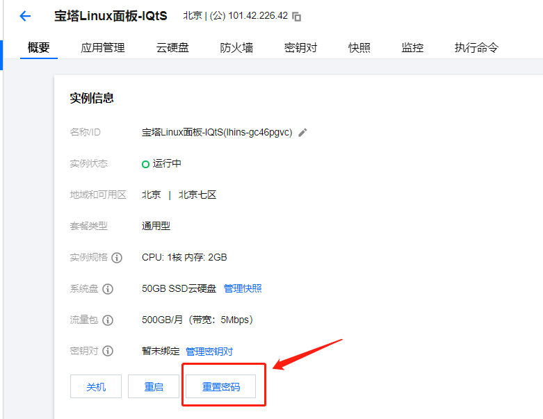Open the 快照 tab
The width and height of the screenshot is (543, 419).
coord(359,47)
